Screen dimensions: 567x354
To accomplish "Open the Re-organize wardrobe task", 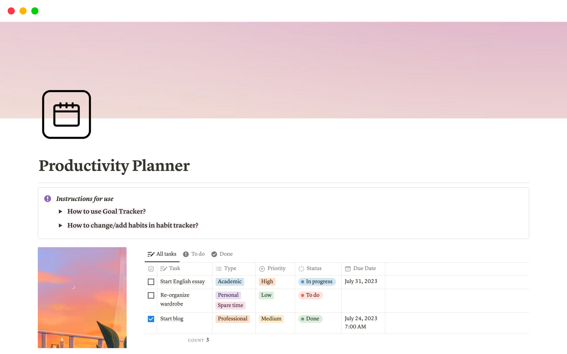I will [x=175, y=295].
